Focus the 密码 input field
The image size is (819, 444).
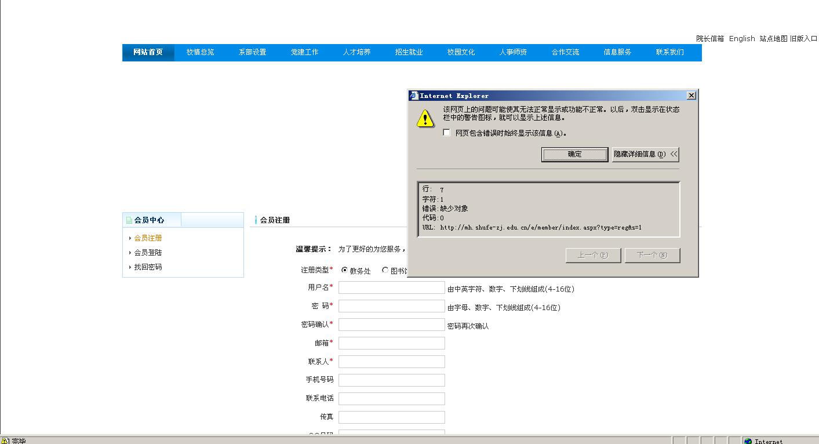[392, 306]
